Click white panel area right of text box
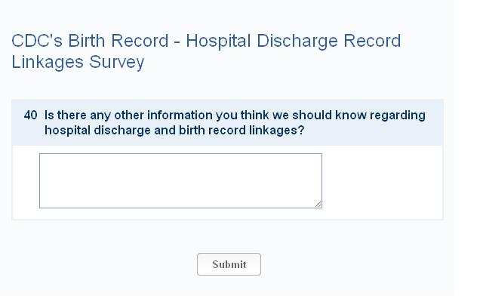This screenshot has width=483, height=302. coord(381,181)
